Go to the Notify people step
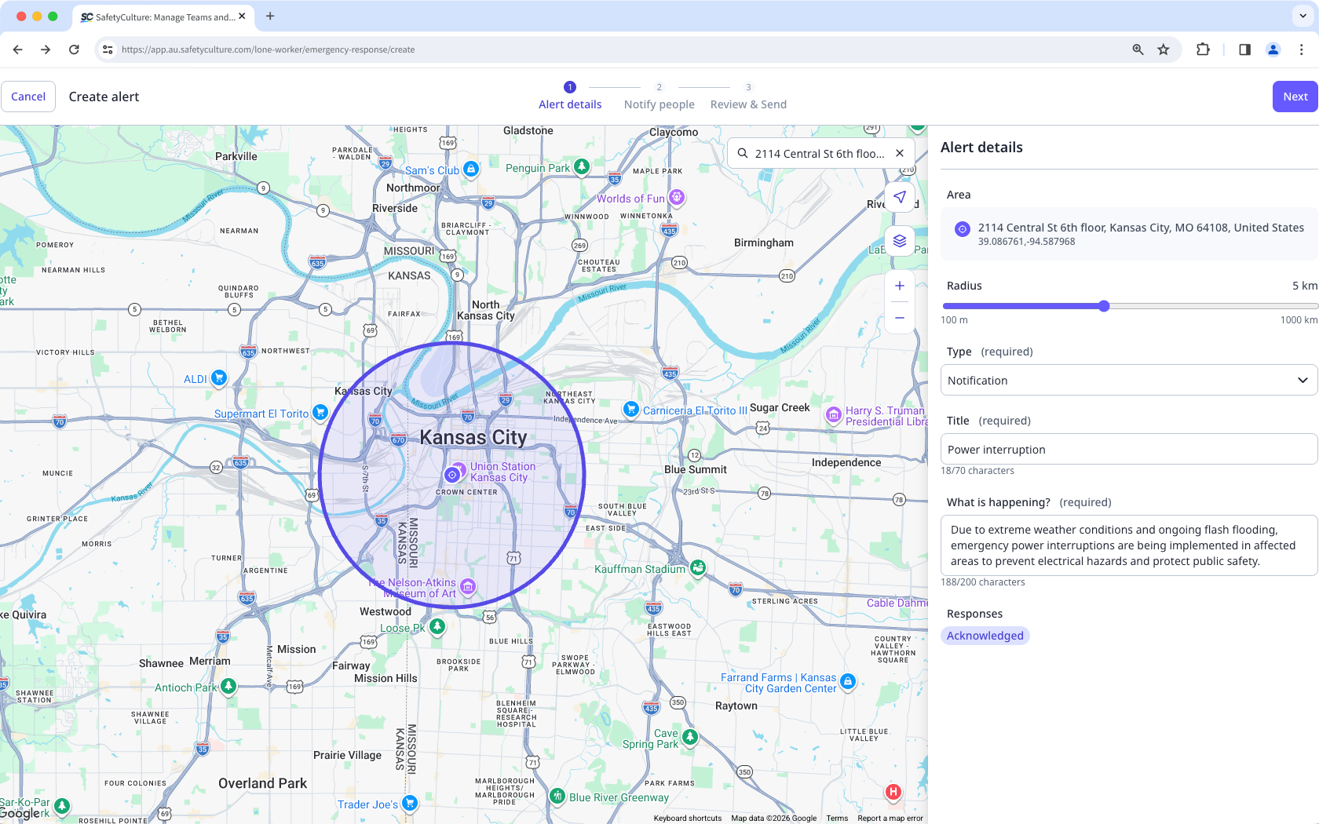The image size is (1319, 824). (x=659, y=97)
